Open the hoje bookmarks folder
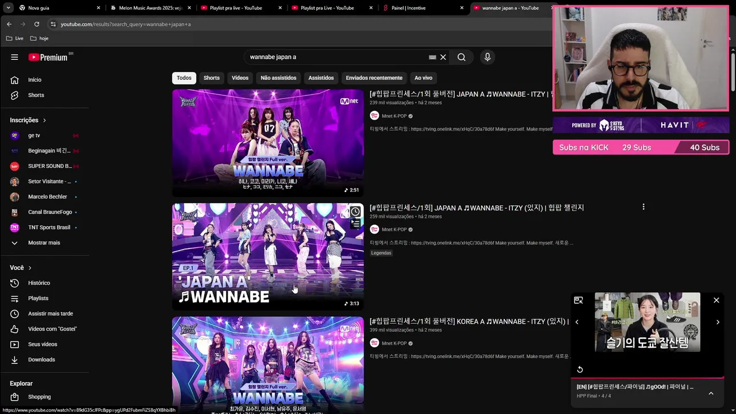 pyautogui.click(x=39, y=39)
